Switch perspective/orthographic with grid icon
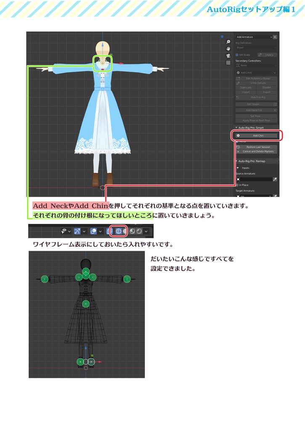The height and width of the screenshot is (431, 305). 228,63
